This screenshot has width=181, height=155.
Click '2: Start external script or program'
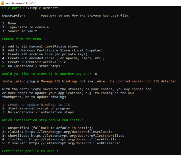pos(36,108)
